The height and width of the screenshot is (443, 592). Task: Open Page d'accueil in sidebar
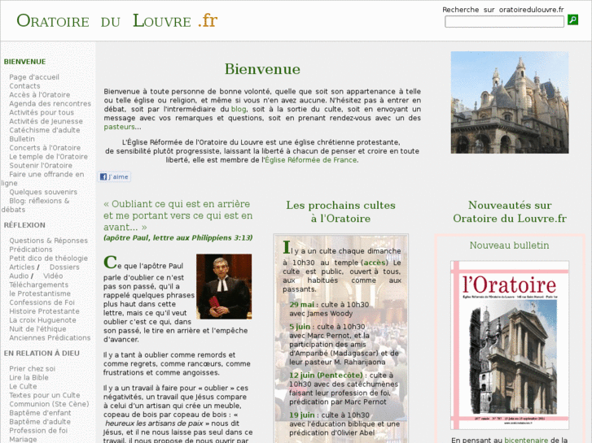(x=34, y=77)
